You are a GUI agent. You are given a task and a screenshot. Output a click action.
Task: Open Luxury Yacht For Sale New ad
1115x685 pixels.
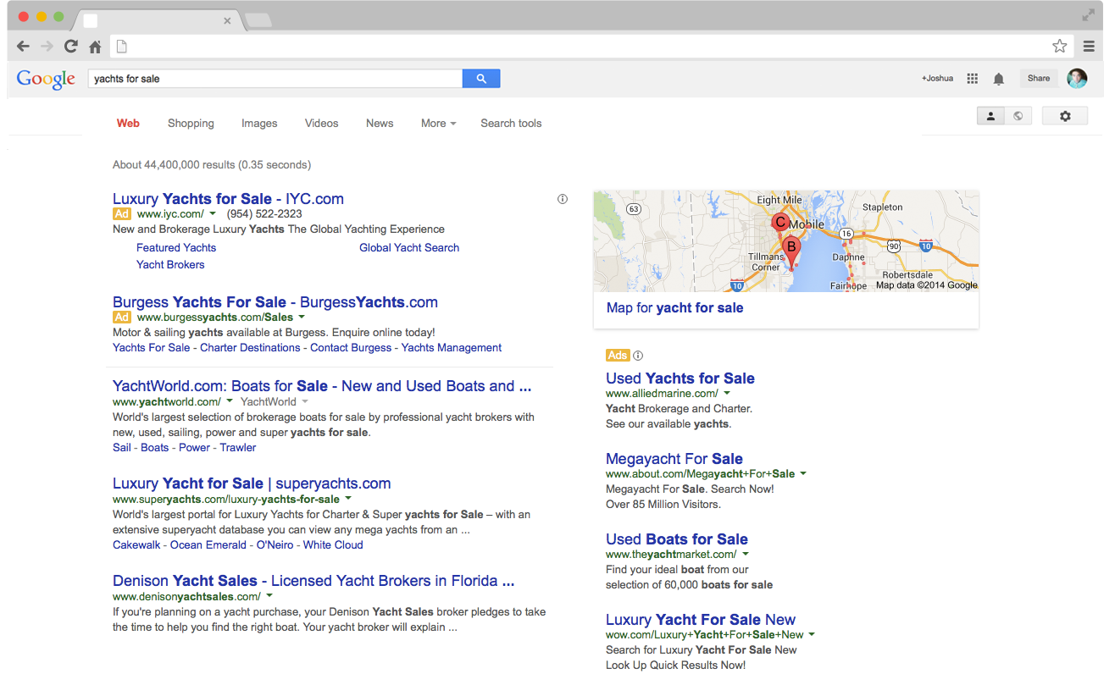701,620
